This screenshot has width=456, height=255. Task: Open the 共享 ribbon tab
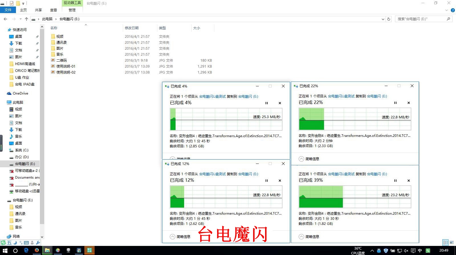(x=38, y=10)
